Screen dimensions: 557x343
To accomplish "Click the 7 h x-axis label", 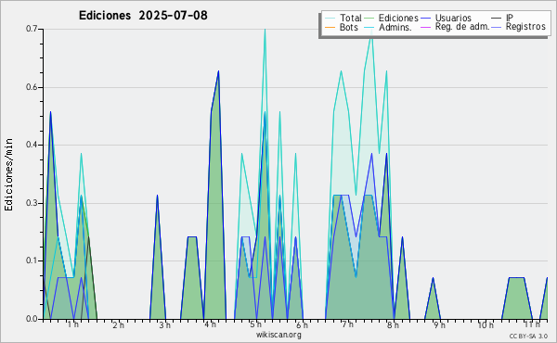I will tap(348, 324).
